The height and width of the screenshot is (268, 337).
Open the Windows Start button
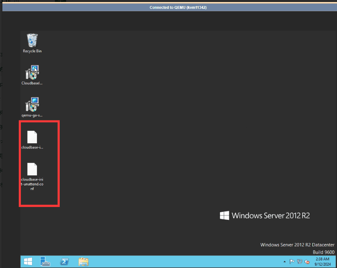click(x=28, y=262)
